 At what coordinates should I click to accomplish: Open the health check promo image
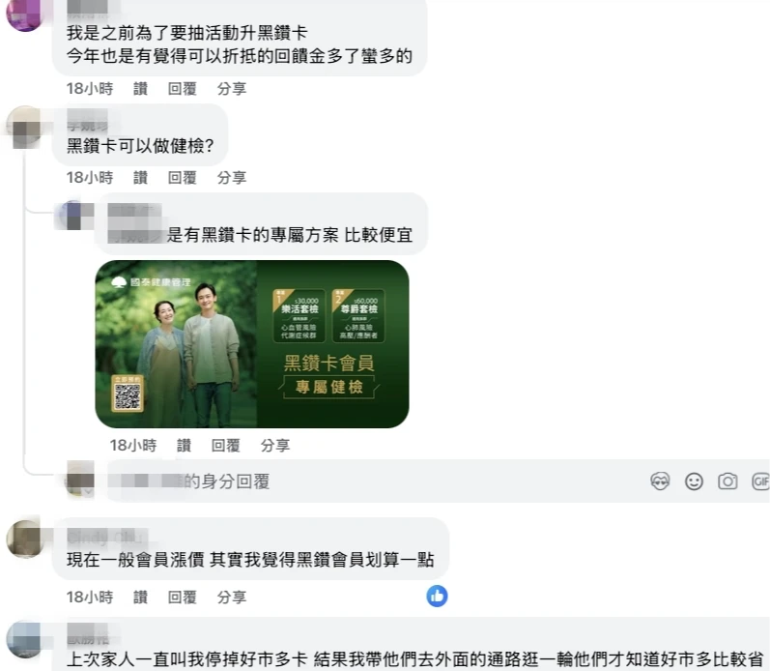coord(252,344)
